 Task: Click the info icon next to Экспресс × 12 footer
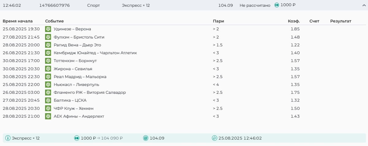(8, 138)
